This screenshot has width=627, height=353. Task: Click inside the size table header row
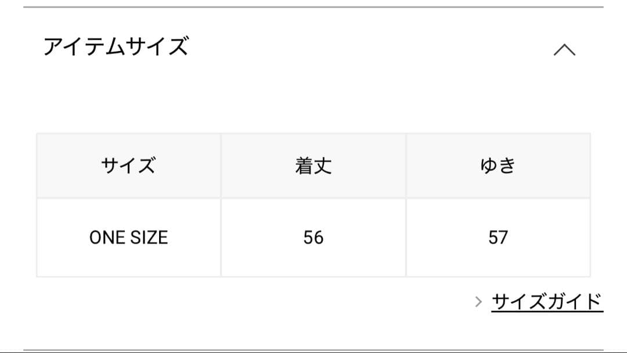pos(313,165)
